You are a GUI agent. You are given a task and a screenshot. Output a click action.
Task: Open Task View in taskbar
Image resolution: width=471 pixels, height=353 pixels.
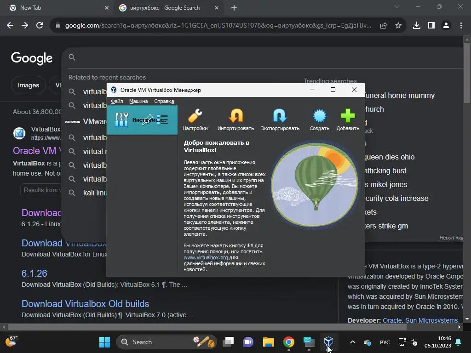228,342
